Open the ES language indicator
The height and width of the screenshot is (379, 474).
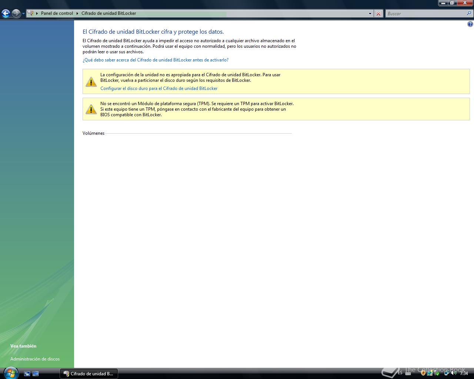tap(400, 373)
